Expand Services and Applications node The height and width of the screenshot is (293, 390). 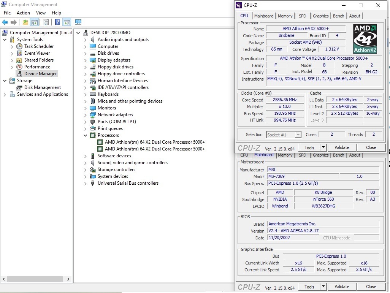click(x=5, y=95)
